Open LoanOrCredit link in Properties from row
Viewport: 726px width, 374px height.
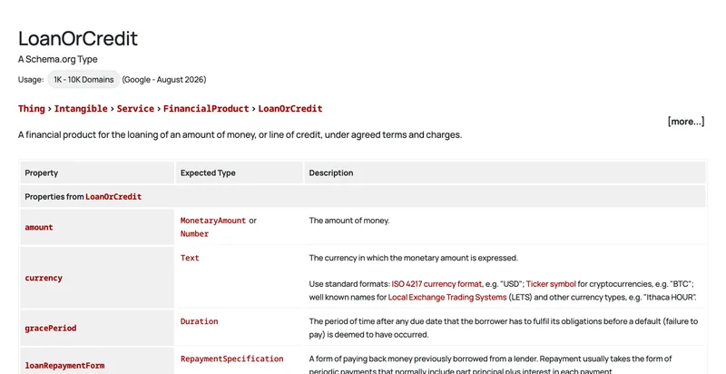tap(113, 197)
